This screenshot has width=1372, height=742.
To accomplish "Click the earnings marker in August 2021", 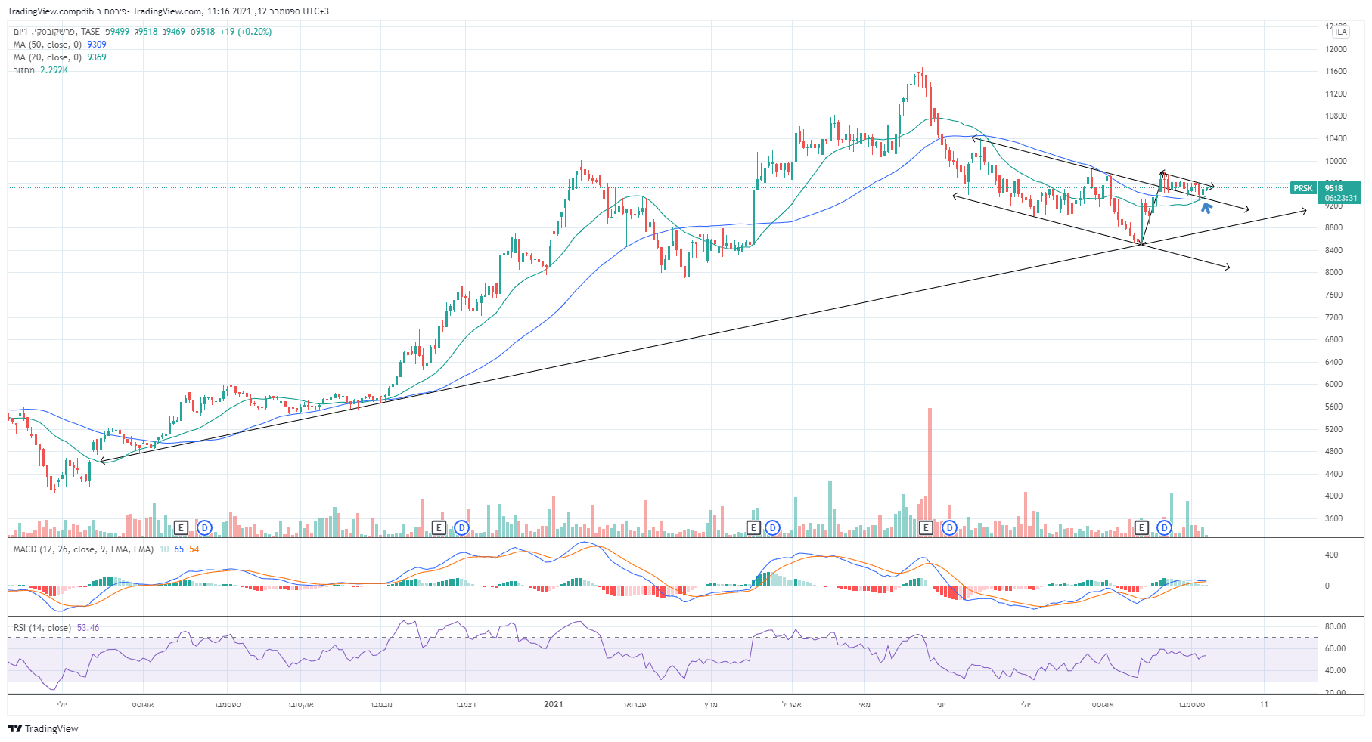I will (x=1142, y=527).
